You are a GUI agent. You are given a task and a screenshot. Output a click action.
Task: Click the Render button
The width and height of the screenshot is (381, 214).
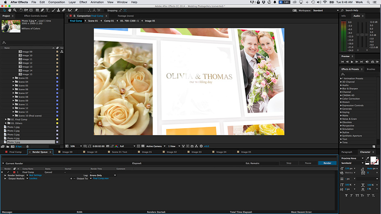click(x=327, y=163)
